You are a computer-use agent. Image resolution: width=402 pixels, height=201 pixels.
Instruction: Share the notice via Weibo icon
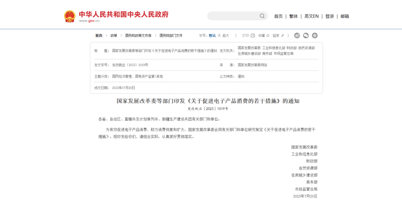(x=297, y=36)
